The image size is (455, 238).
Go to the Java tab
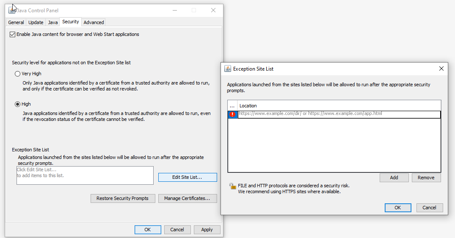pos(53,22)
